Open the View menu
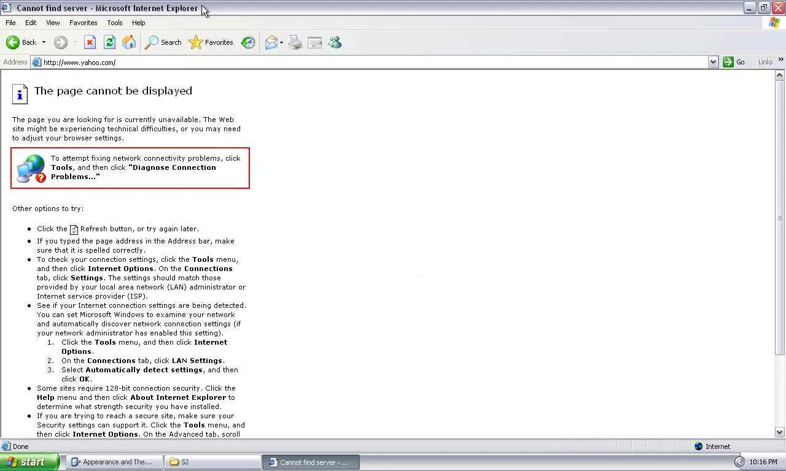786x471 pixels. click(53, 23)
